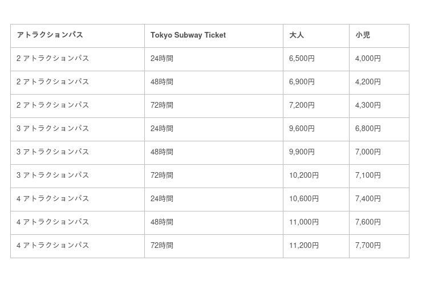This screenshot has height=281, width=422.
Task: Click the 11,000円 price cell
Action: pos(304,222)
